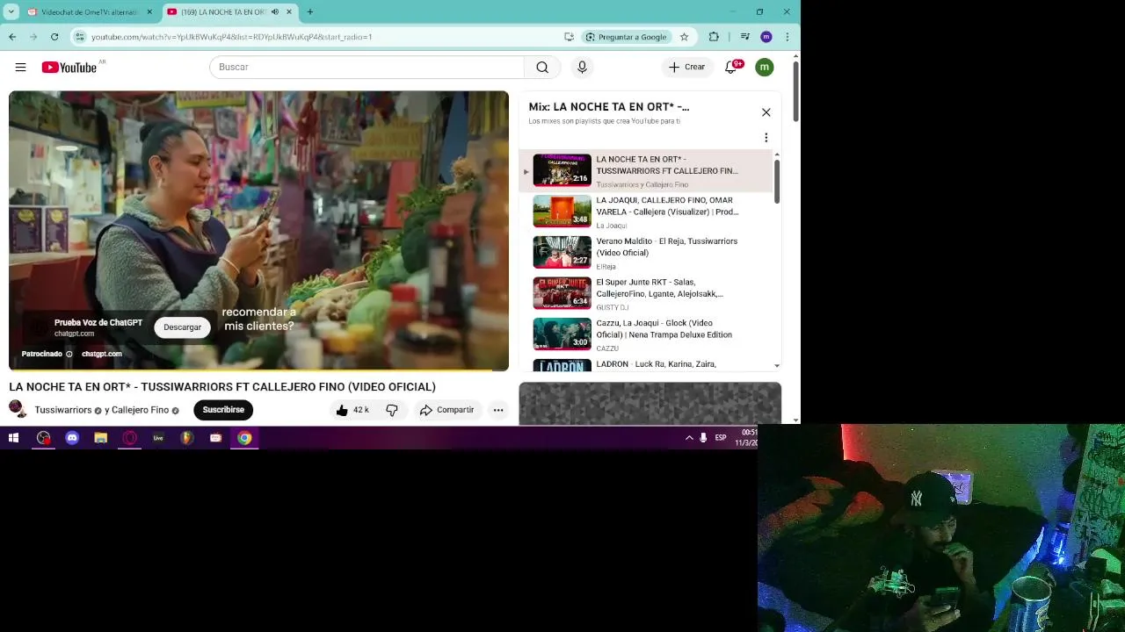Bookmark this page with star icon
The image size is (1125, 632).
tap(684, 37)
